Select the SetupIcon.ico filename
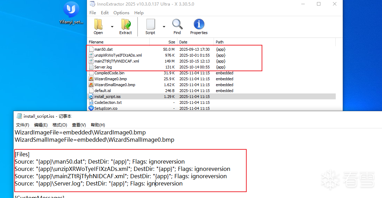The width and height of the screenshot is (382, 198). [x=106, y=108]
